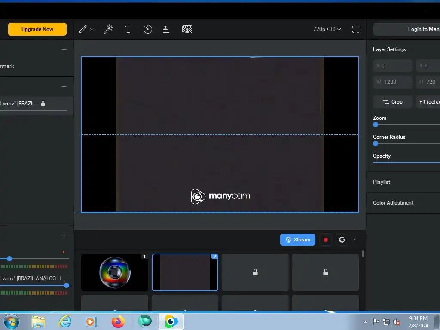Viewport: 440px width, 330px height.
Task: Adjust the Zoom slider handle
Action: (x=376, y=125)
